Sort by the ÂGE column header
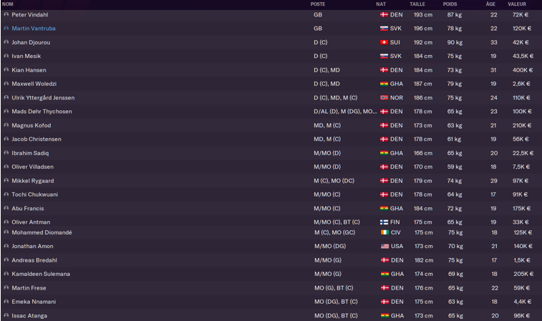Image resolution: width=542 pixels, height=321 pixels. click(490, 4)
